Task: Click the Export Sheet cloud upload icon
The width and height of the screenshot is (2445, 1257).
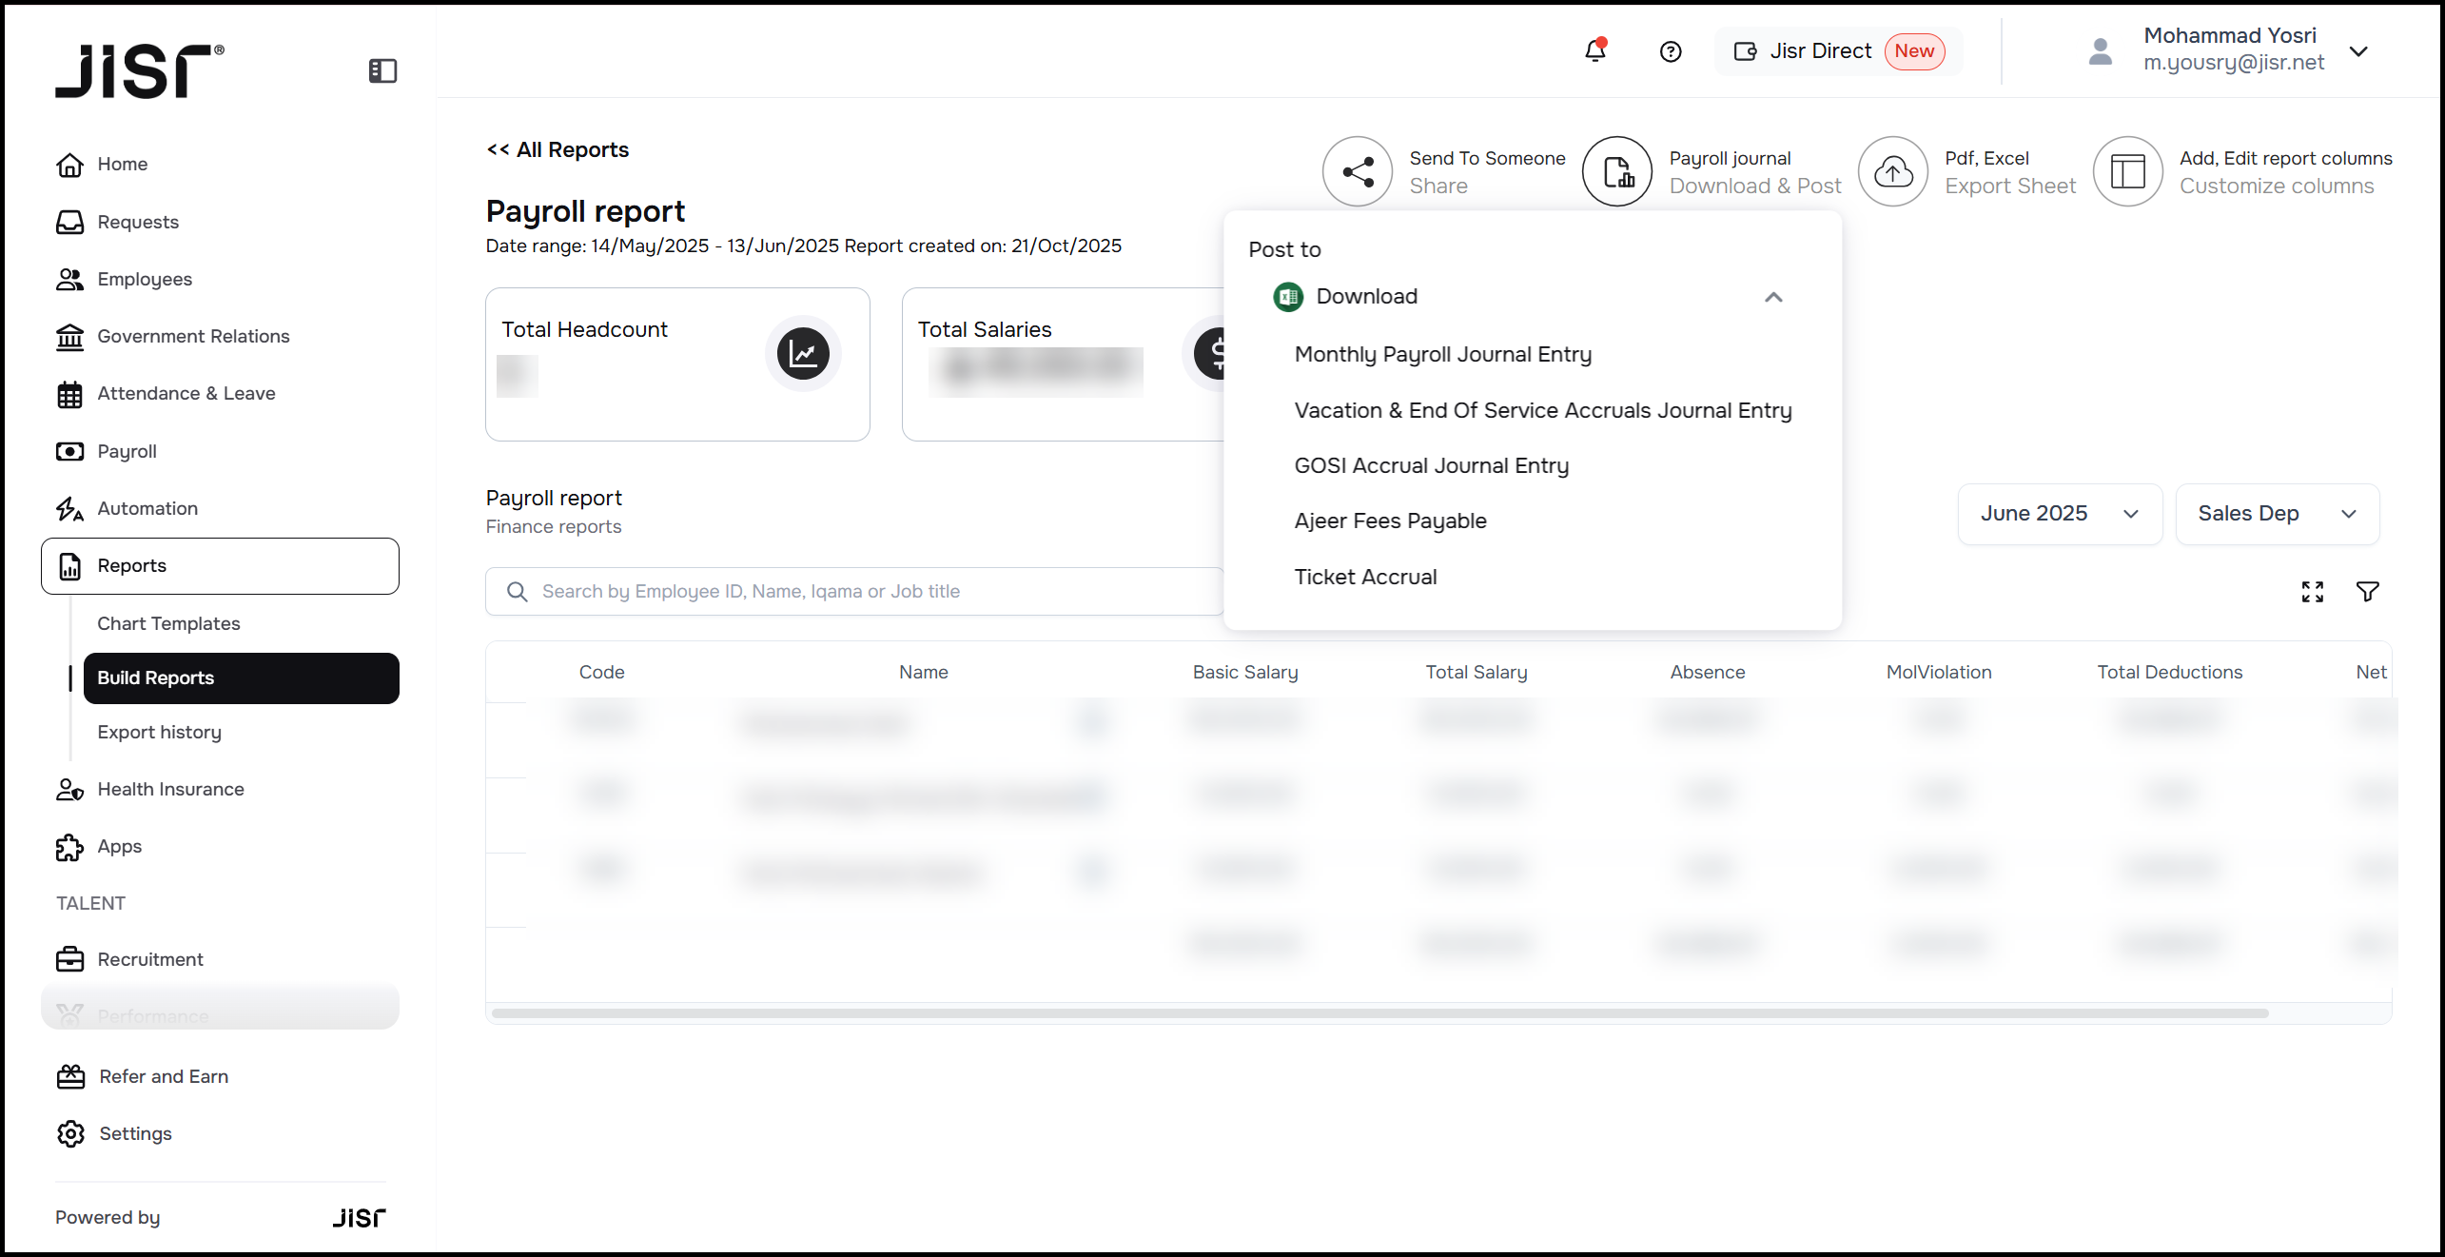Action: (x=1893, y=172)
